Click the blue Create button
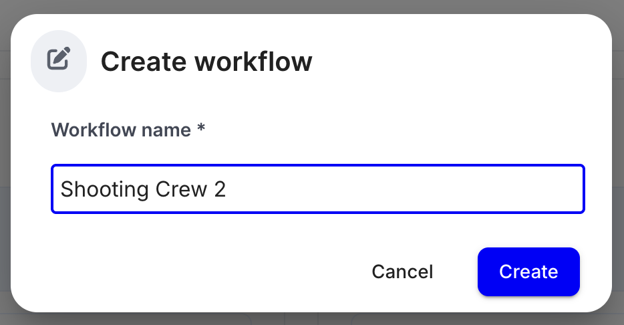Screen dimensions: 624x325 coord(528,272)
